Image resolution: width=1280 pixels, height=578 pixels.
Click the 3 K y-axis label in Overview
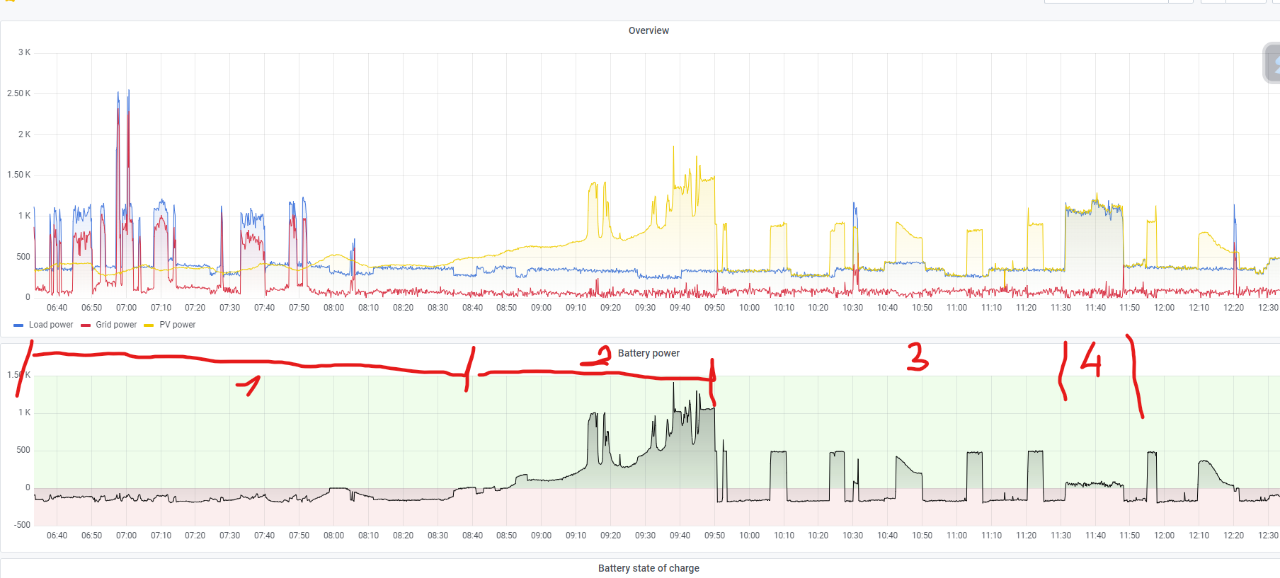[24, 52]
